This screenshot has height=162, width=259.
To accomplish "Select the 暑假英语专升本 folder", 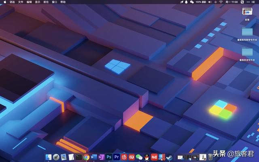I will [247, 54].
